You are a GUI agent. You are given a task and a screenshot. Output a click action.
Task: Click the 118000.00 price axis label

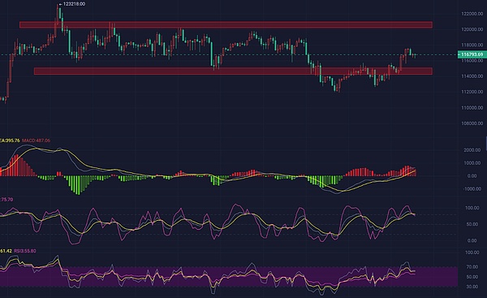(472, 45)
